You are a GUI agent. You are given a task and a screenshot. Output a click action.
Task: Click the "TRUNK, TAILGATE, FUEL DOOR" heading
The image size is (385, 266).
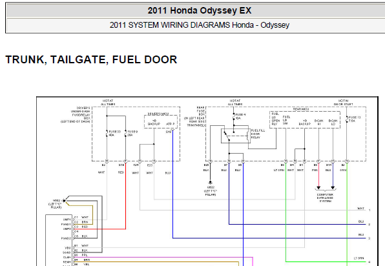pos(91,59)
